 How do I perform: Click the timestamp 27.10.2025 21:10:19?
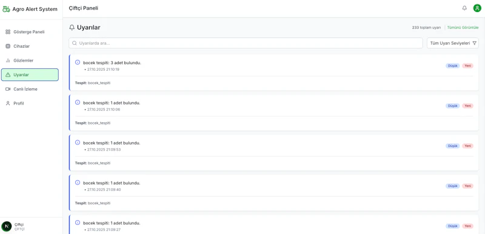coord(103,70)
